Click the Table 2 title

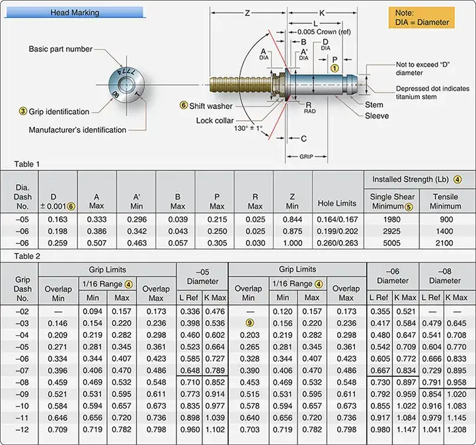[26, 256]
